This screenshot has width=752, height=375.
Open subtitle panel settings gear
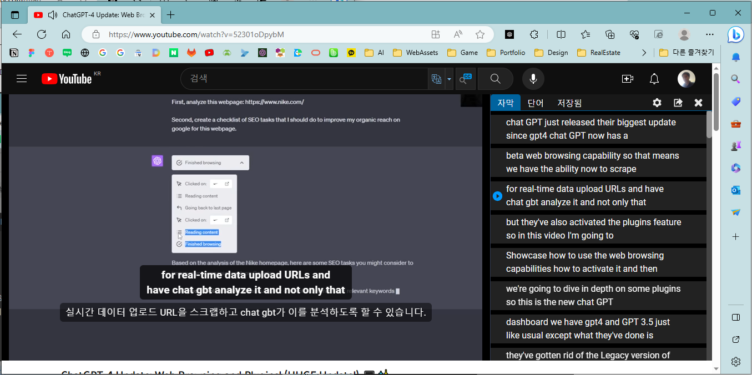[657, 103]
